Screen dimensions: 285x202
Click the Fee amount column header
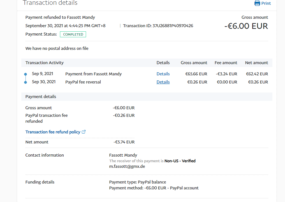226,63
